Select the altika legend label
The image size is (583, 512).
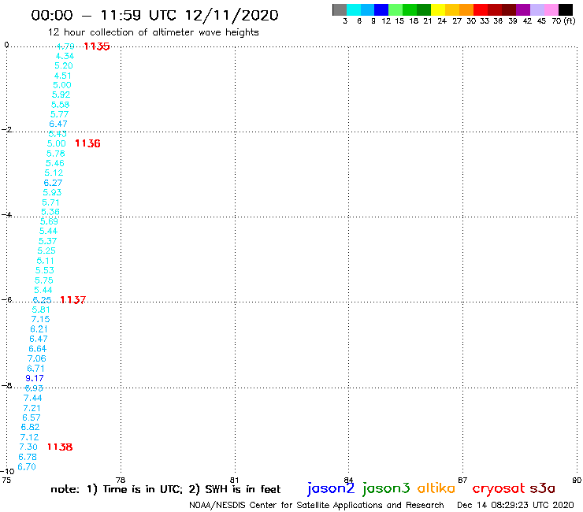pyautogui.click(x=436, y=488)
